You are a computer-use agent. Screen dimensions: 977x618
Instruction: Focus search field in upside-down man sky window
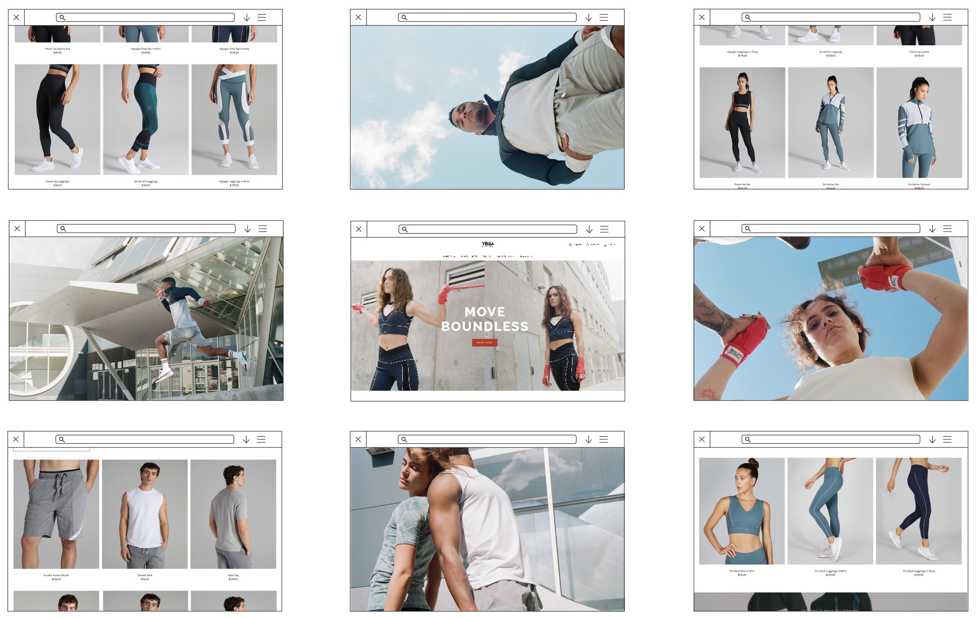(x=487, y=18)
